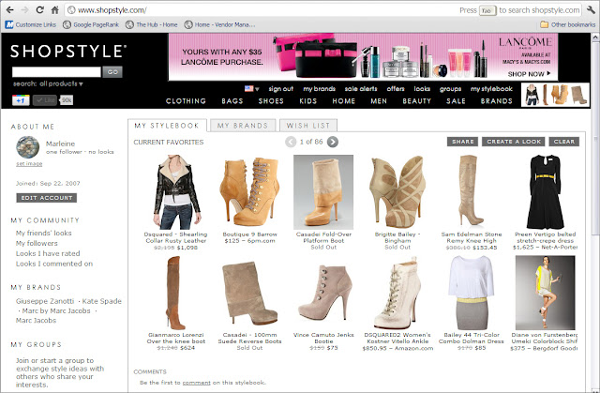This screenshot has height=393, width=600.
Task: Open My followers link
Action: point(37,243)
